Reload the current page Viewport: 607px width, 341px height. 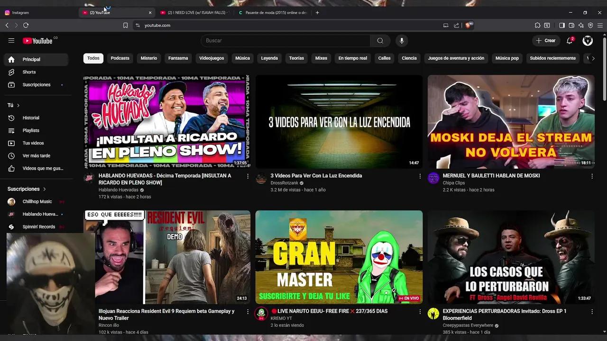click(26, 25)
